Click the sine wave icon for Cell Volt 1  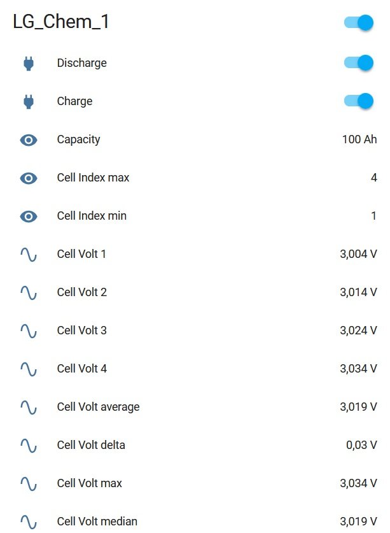coord(29,254)
